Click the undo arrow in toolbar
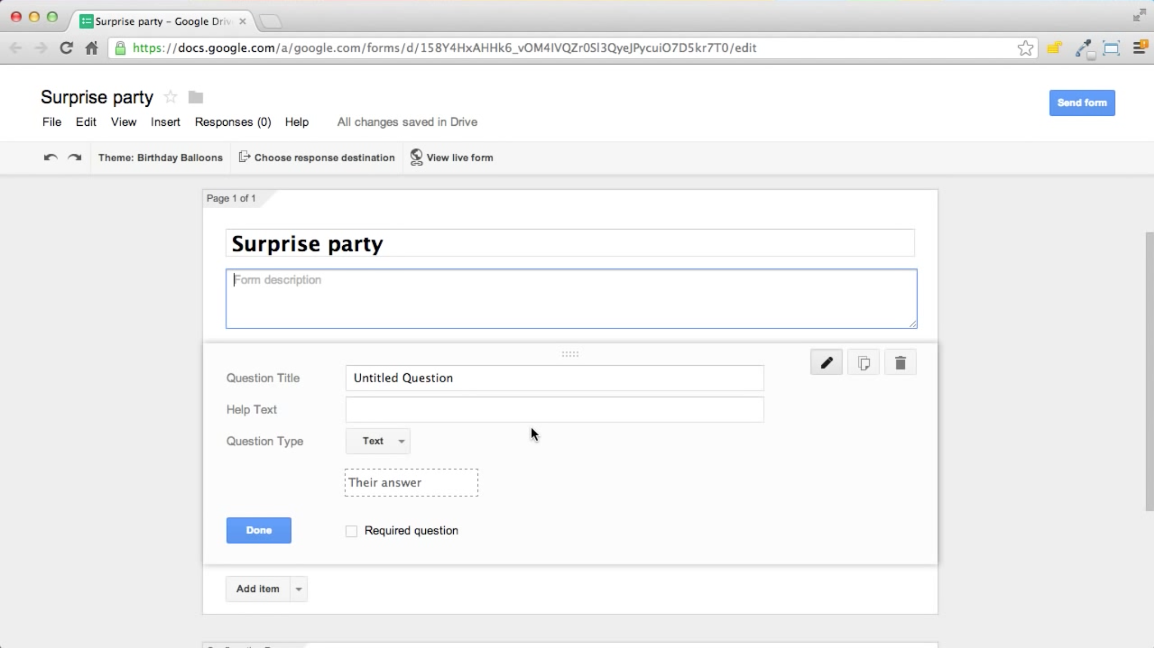The image size is (1154, 648). click(x=50, y=158)
